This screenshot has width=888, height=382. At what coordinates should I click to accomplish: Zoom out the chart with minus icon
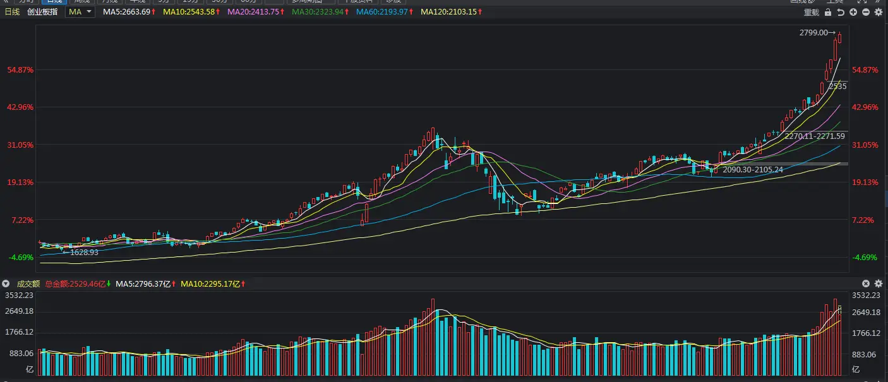865,12
